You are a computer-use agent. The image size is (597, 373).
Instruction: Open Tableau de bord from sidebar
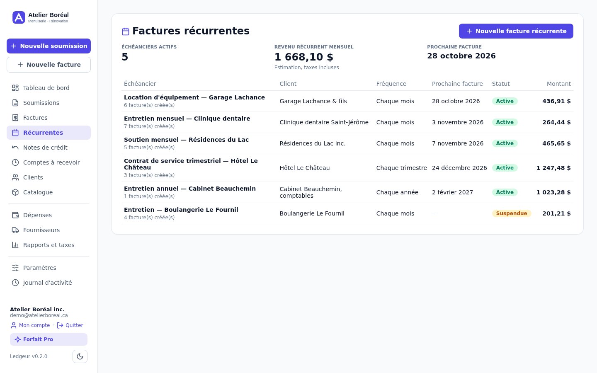coord(49,88)
